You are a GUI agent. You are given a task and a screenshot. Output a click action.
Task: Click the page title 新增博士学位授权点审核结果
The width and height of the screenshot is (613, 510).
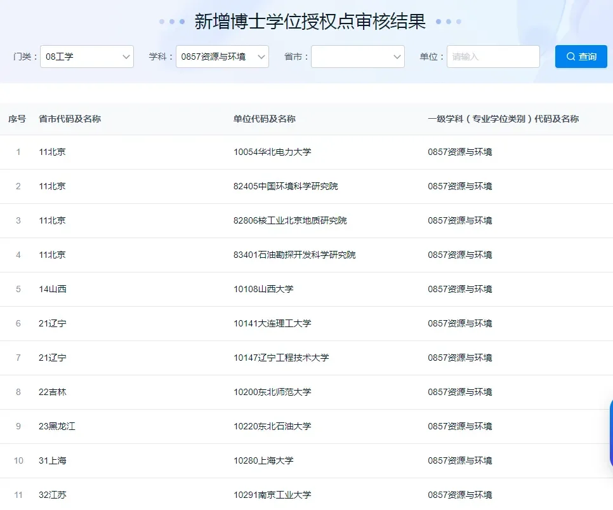pos(310,21)
